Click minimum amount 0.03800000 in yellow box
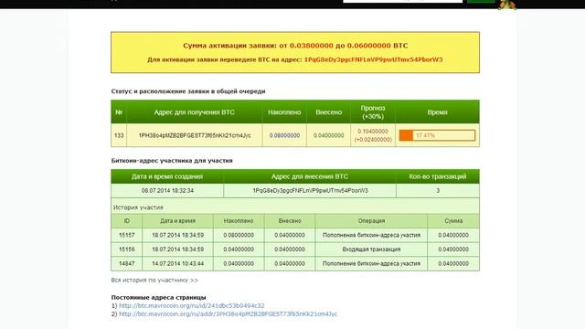 pos(311,46)
